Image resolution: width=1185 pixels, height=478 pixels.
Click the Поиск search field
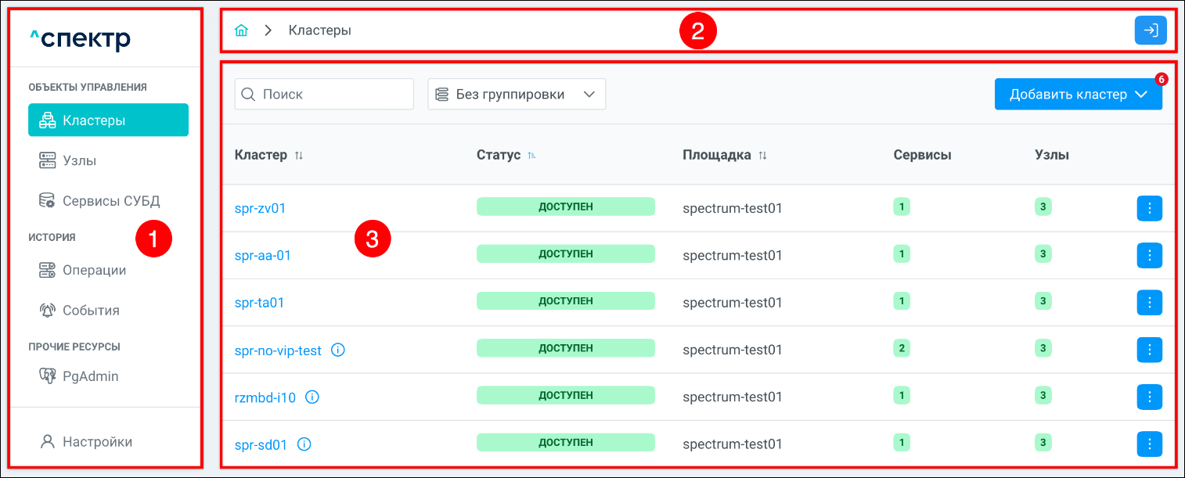click(324, 94)
